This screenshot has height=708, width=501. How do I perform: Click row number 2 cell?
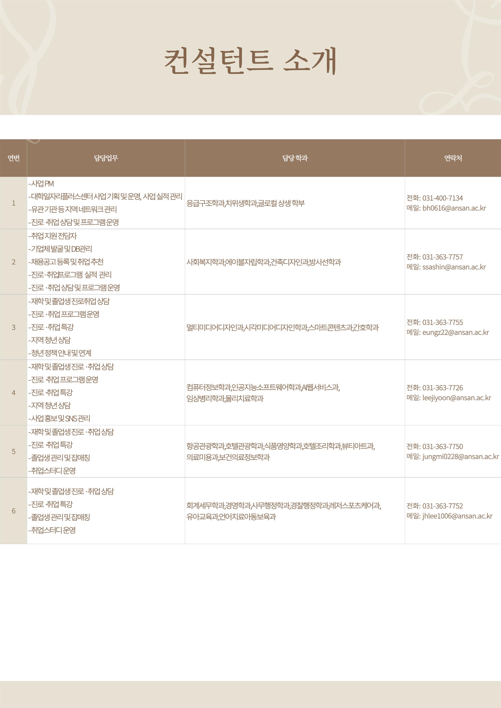14,262
